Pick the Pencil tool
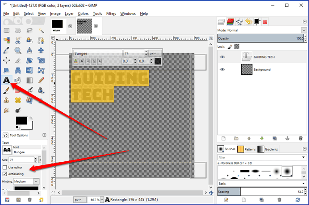 click(41, 80)
